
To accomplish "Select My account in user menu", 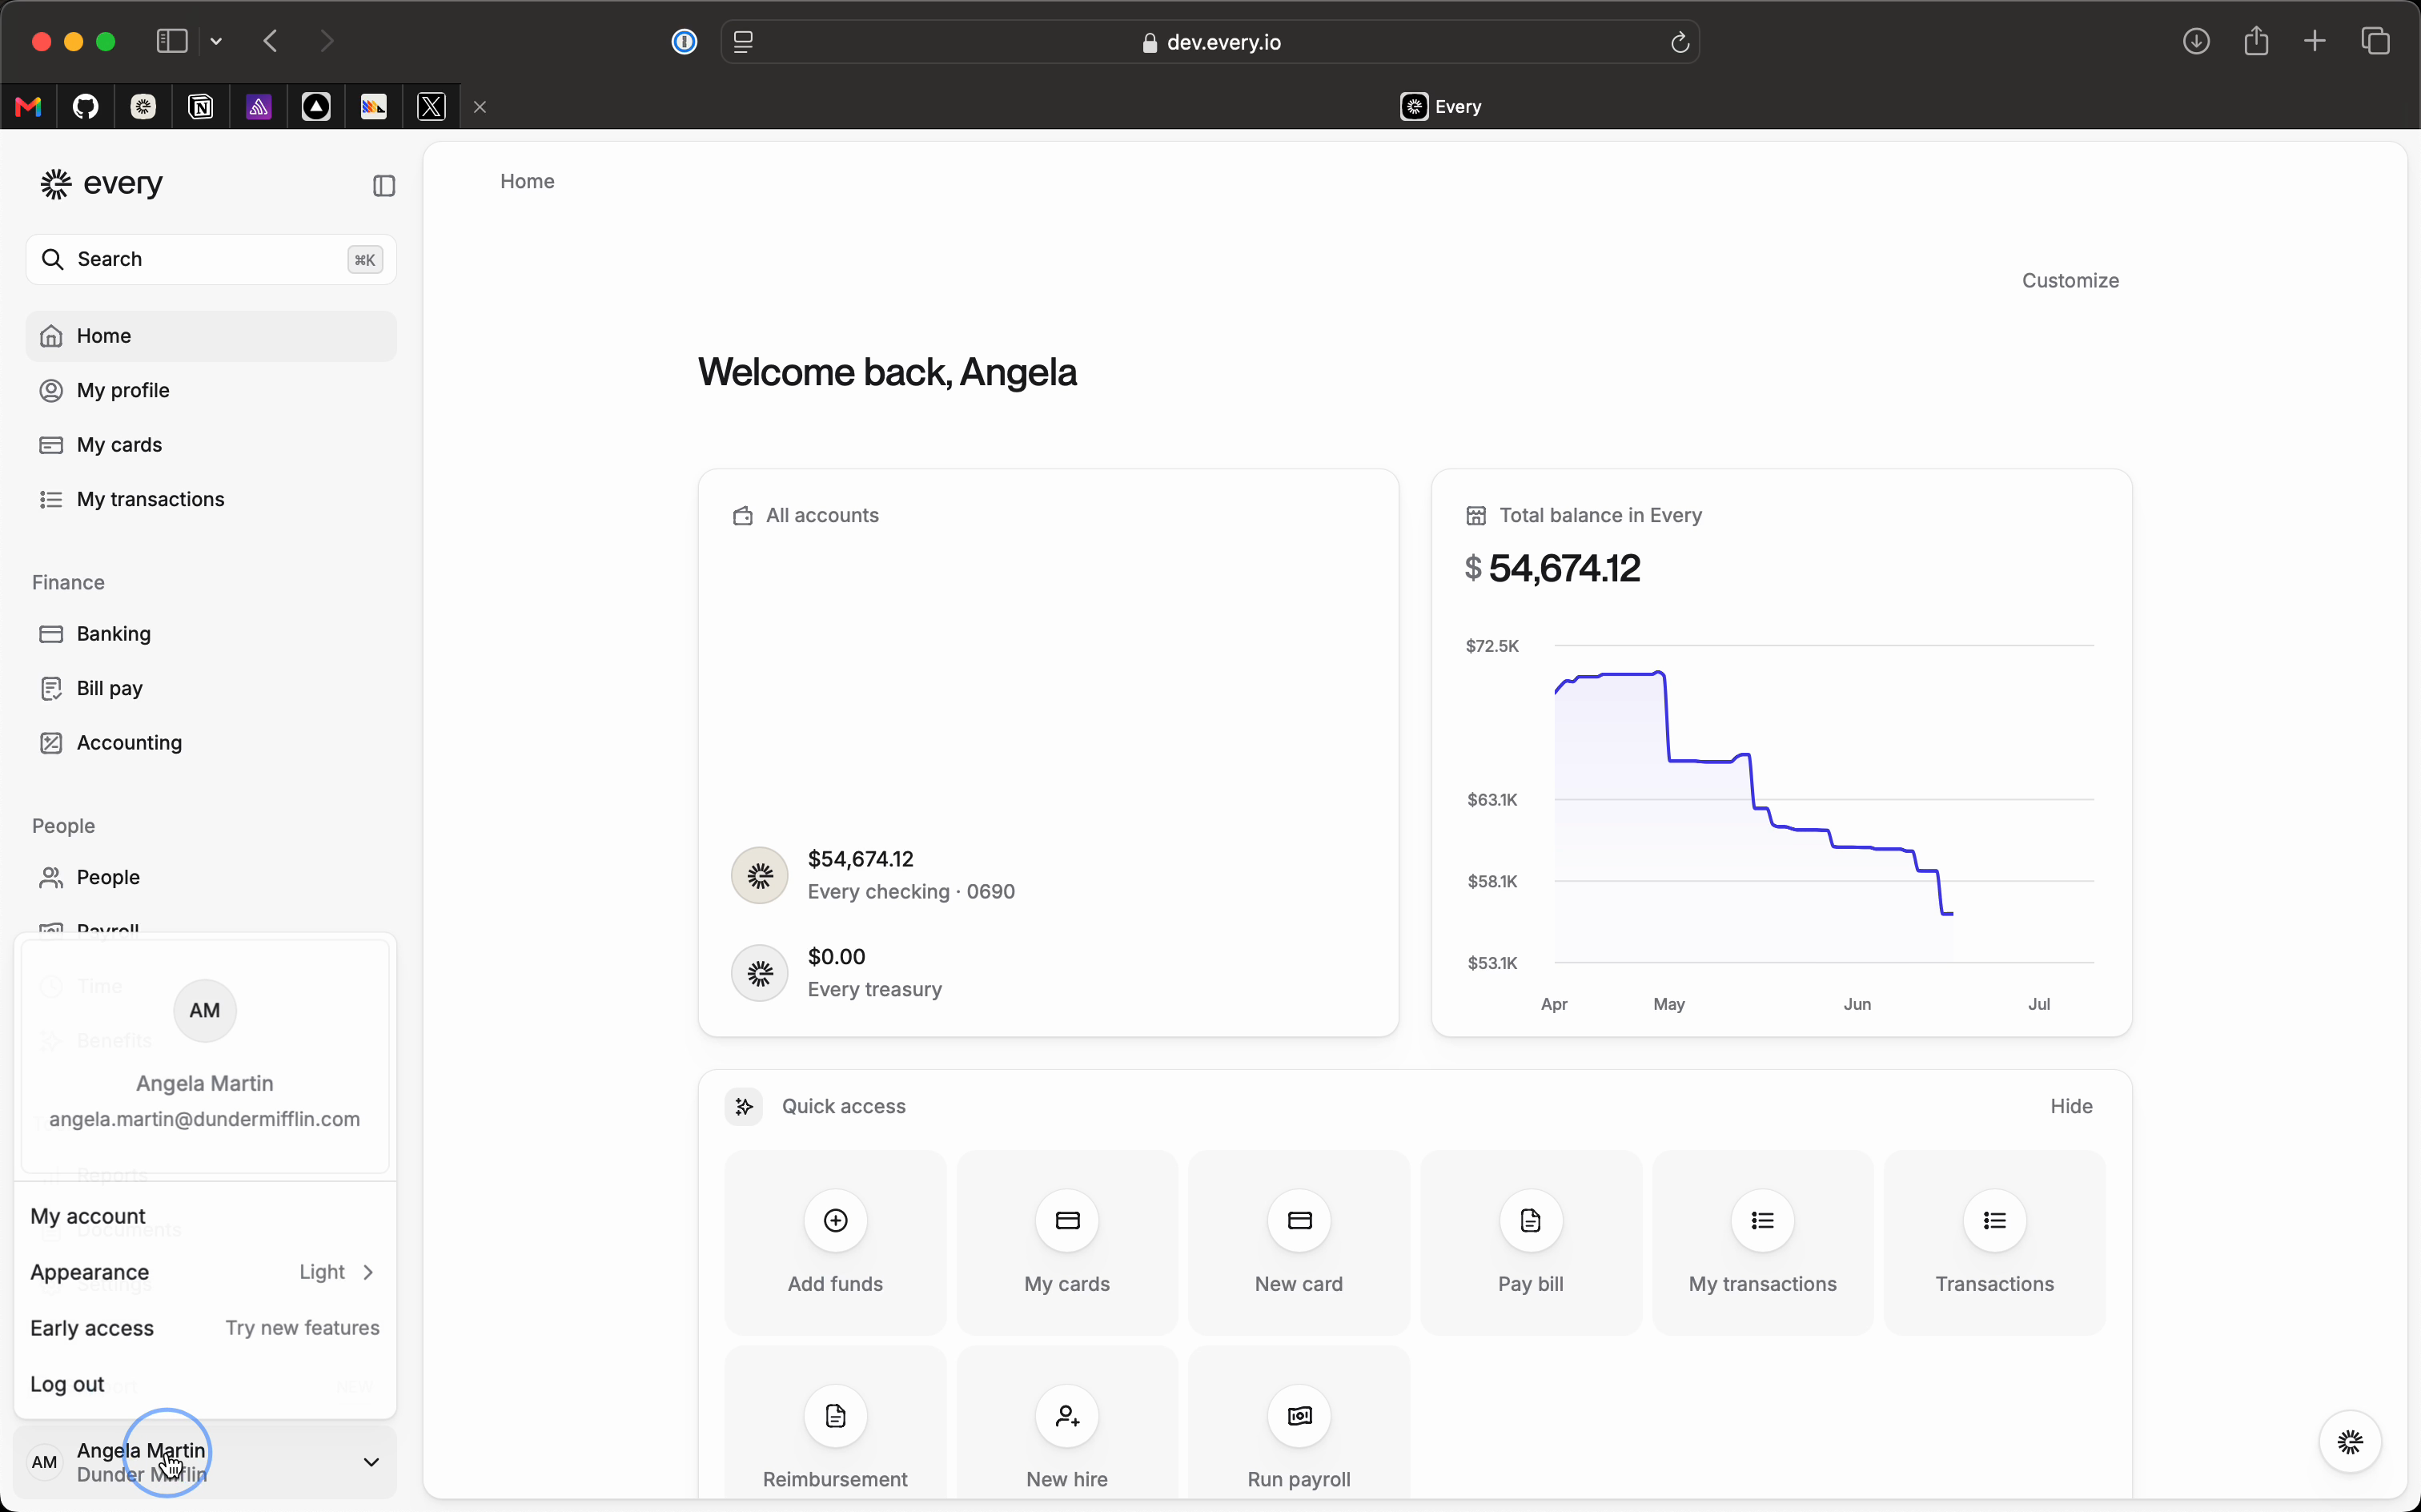I will click(x=205, y=1216).
